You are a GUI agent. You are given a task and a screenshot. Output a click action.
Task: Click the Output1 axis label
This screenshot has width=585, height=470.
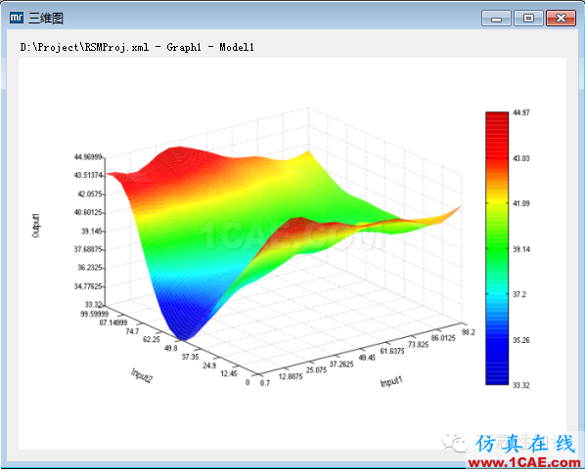point(36,226)
